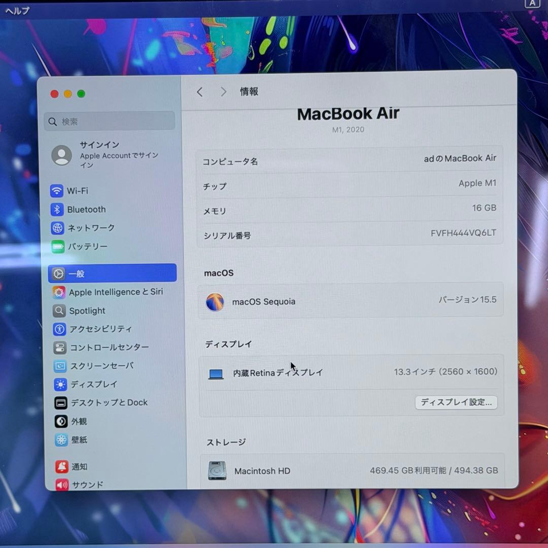Open 壁紙 wallpaper settings

[x=79, y=440]
